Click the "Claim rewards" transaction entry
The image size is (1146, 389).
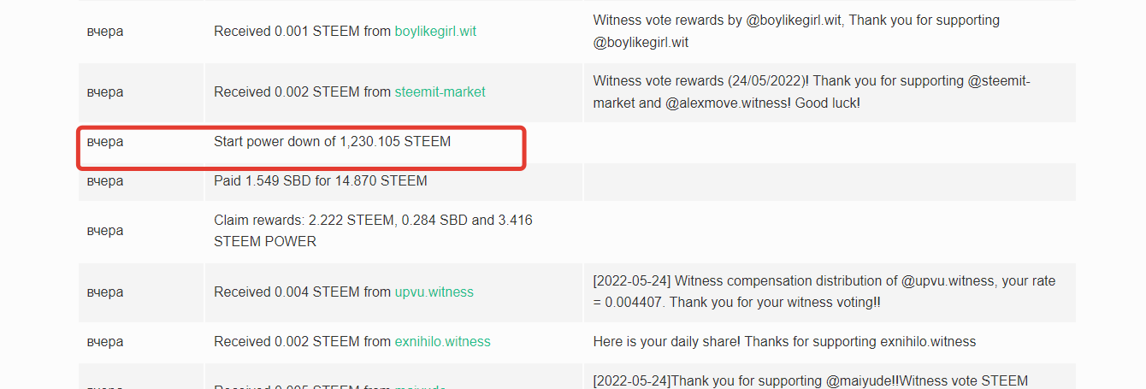pos(373,231)
